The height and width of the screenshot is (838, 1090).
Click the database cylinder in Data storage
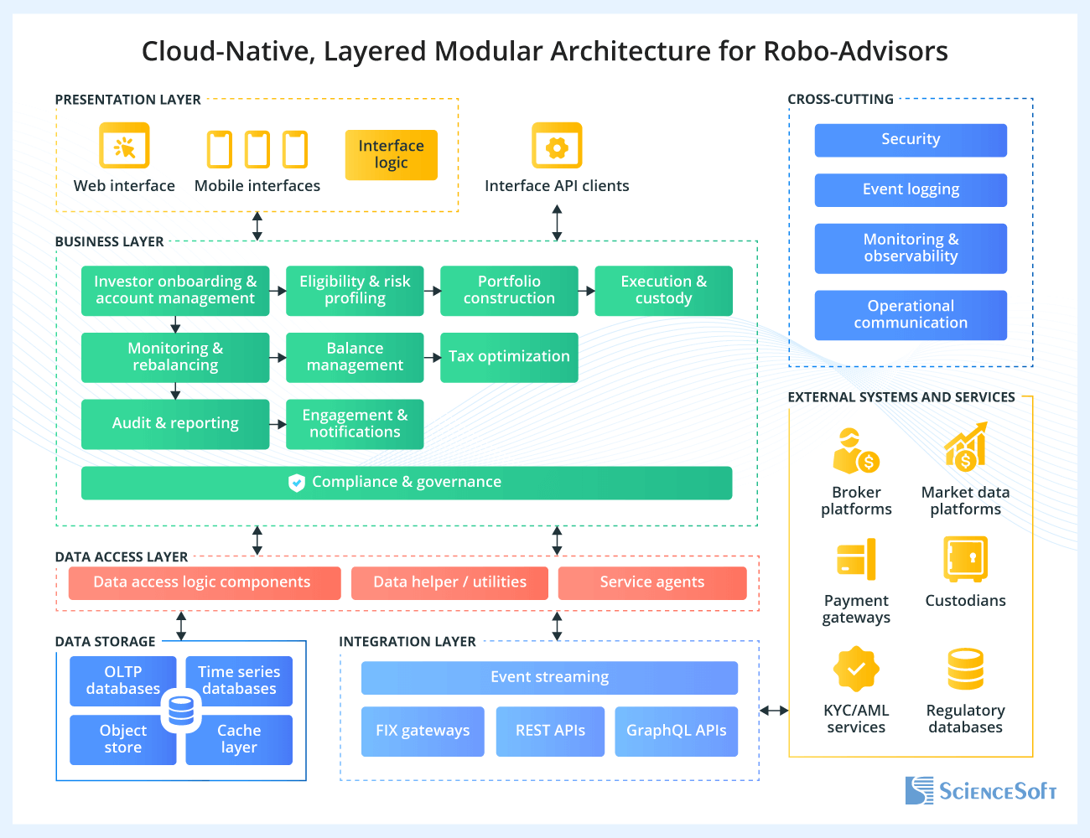[x=180, y=710]
